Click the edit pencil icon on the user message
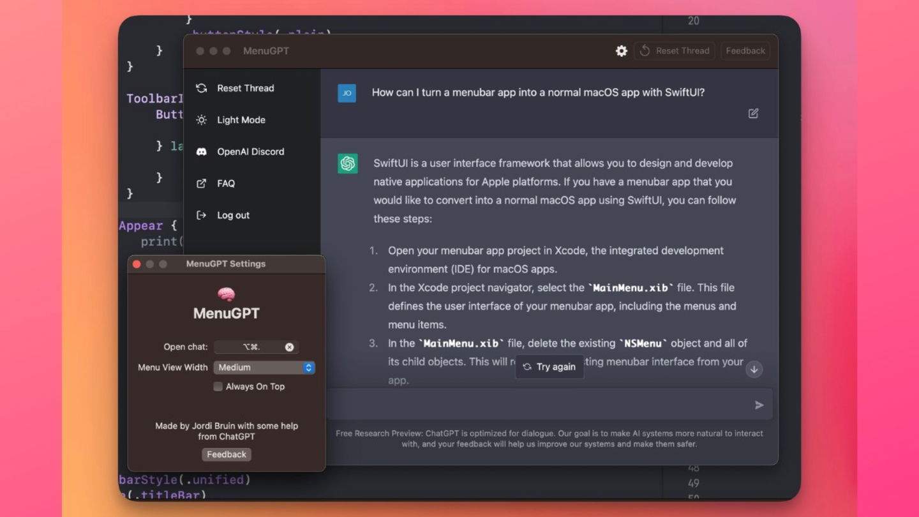The image size is (919, 517). click(x=753, y=113)
